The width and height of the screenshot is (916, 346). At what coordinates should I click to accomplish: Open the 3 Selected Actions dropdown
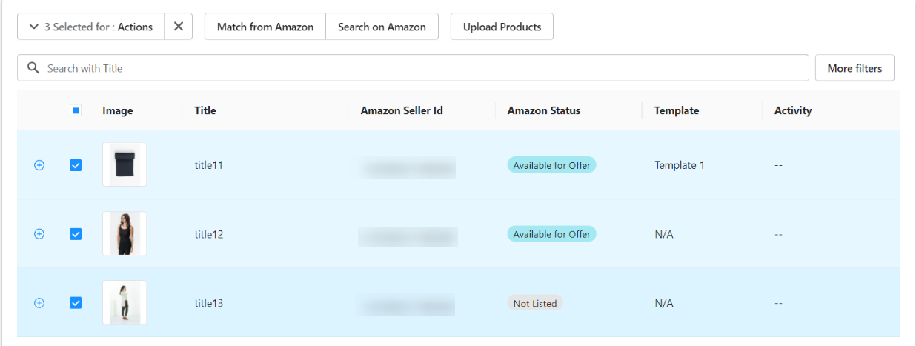[91, 27]
